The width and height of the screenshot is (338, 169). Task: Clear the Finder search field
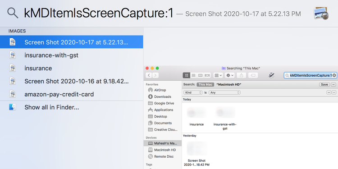[334, 75]
